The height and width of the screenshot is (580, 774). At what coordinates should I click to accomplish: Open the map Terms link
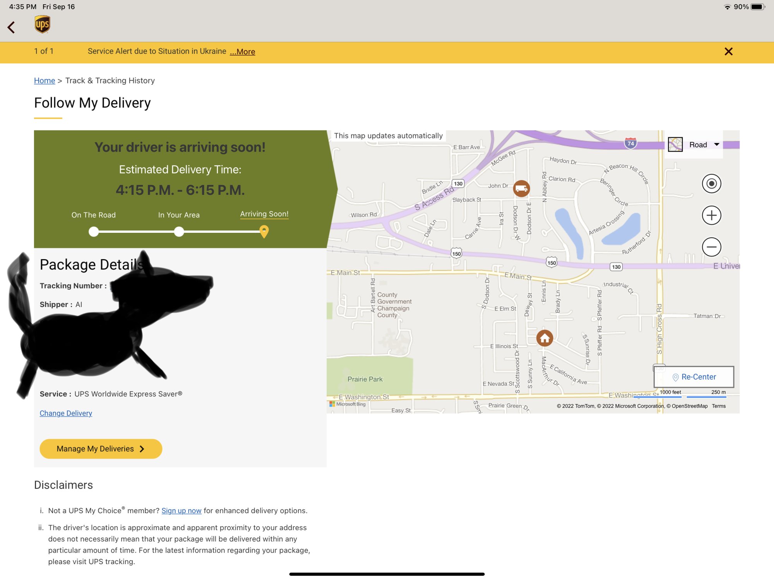[x=719, y=406]
